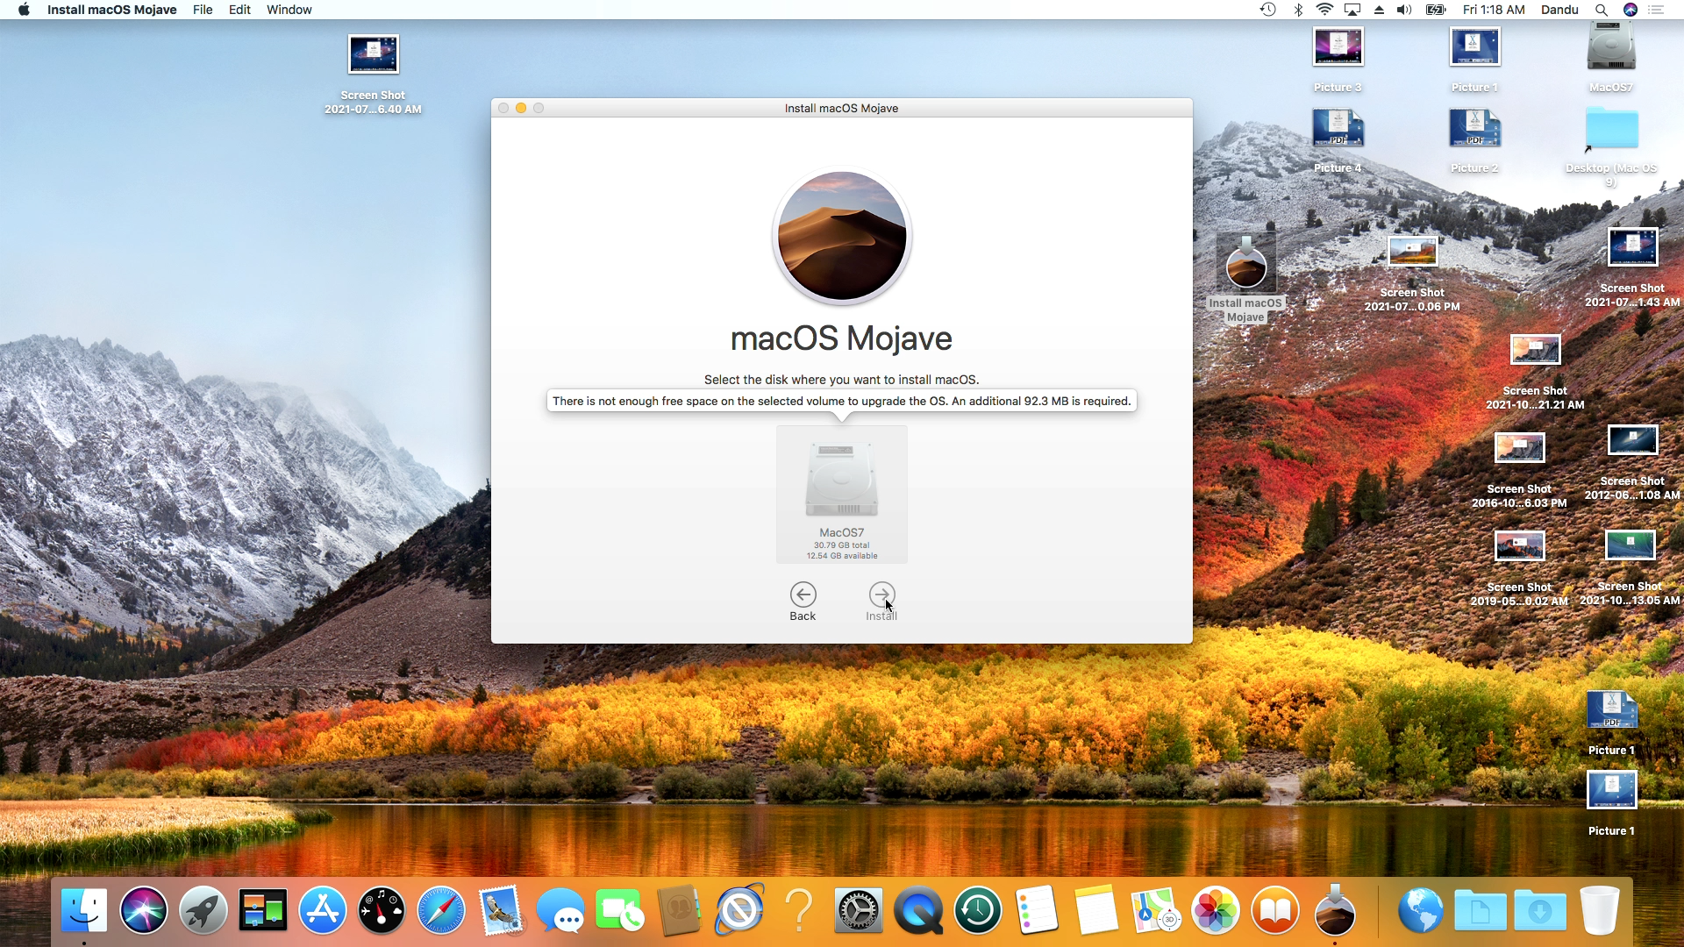Image resolution: width=1684 pixels, height=947 pixels.
Task: Click Install macOS Mojave icon in Dock
Action: (x=1335, y=910)
